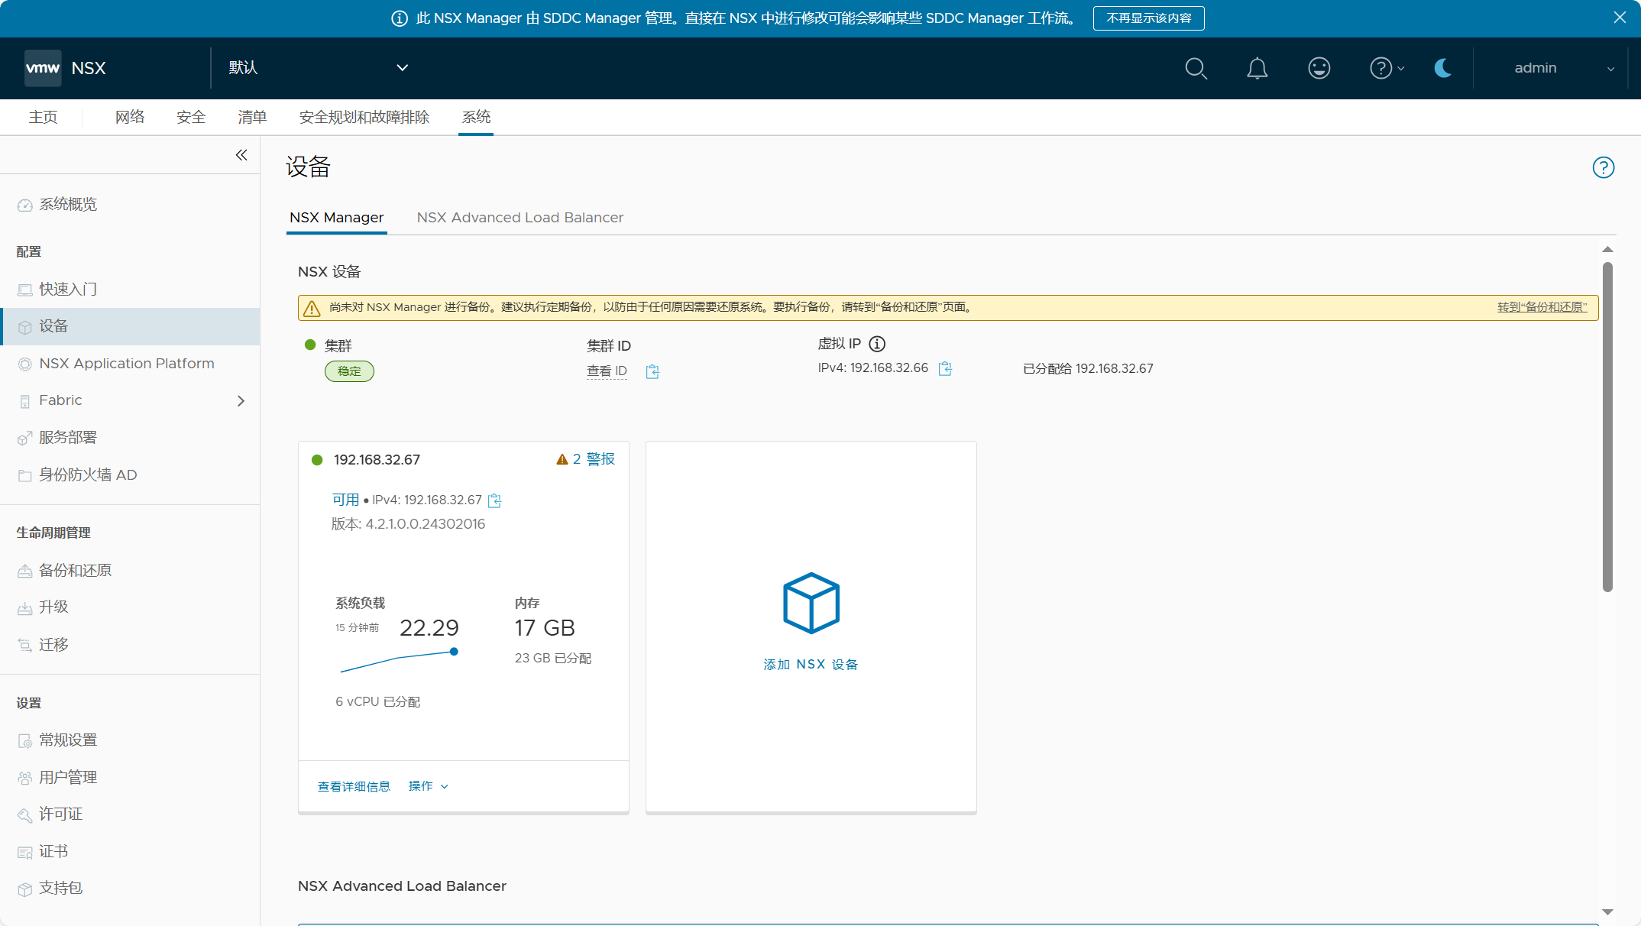Screen dimensions: 1641x926
Task: Click the Add NSX Appliance cube
Action: (811, 604)
